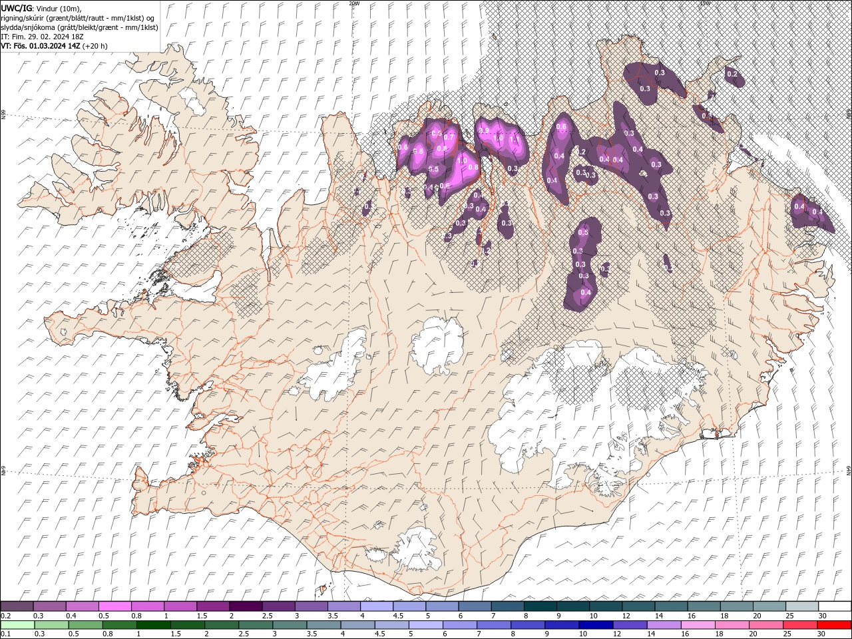Viewport: 852px width, 639px height.
Task: Click the "15W" longitude label at the top edge
Action: pyautogui.click(x=704, y=3)
